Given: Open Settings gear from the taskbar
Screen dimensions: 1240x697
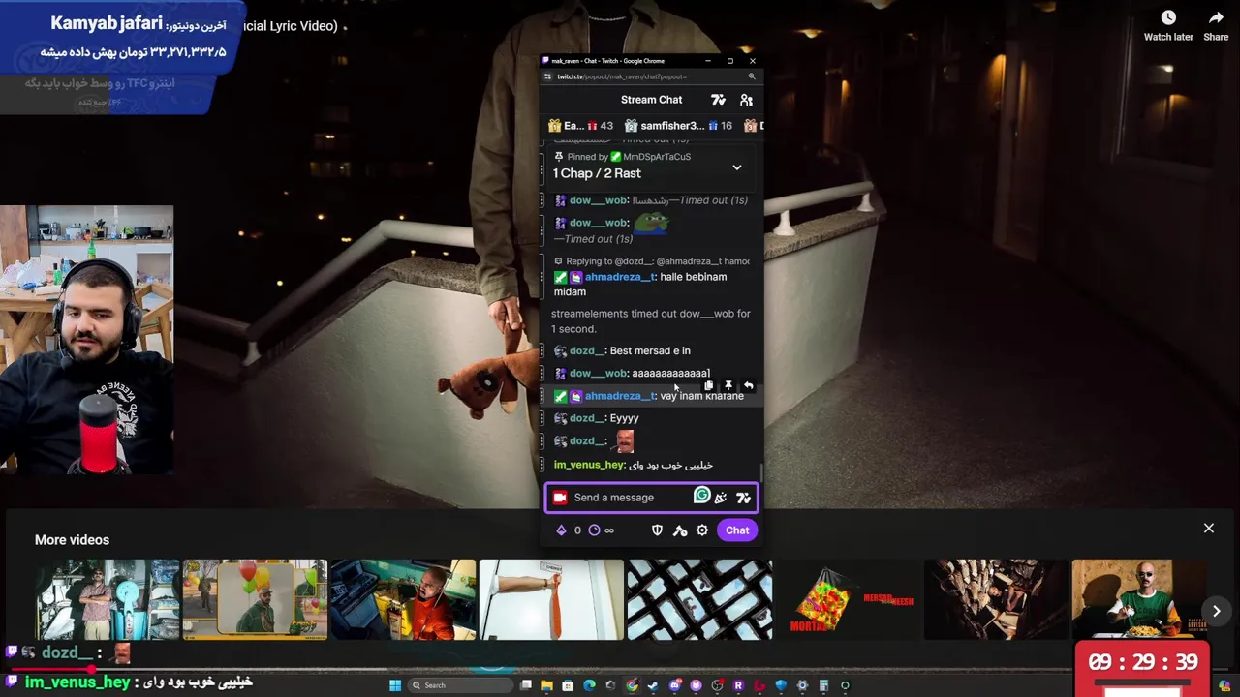Looking at the screenshot, I should (x=802, y=685).
